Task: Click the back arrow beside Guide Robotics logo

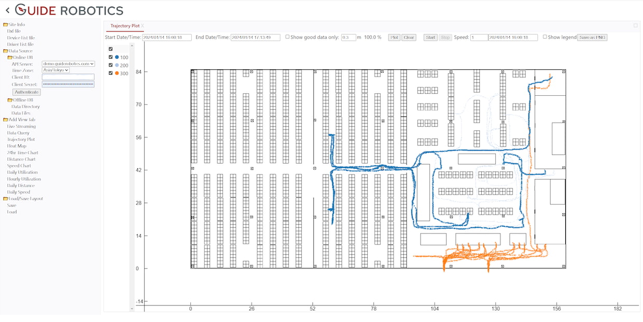Action: coord(7,10)
